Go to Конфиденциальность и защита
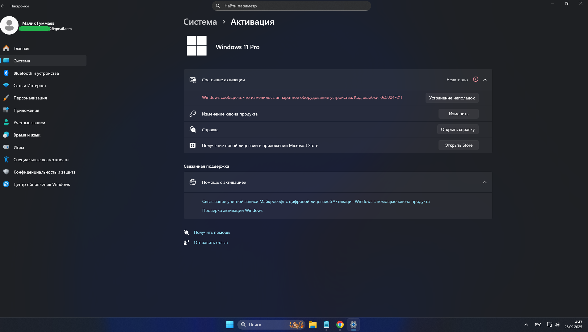Image resolution: width=588 pixels, height=332 pixels. pos(43,172)
